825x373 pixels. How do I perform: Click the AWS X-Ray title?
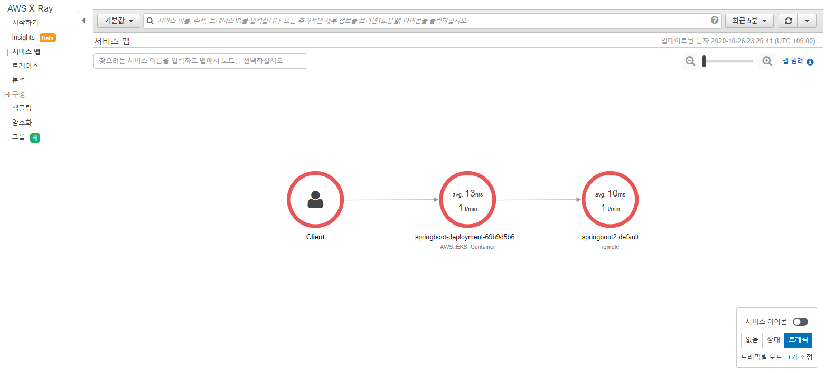(30, 8)
